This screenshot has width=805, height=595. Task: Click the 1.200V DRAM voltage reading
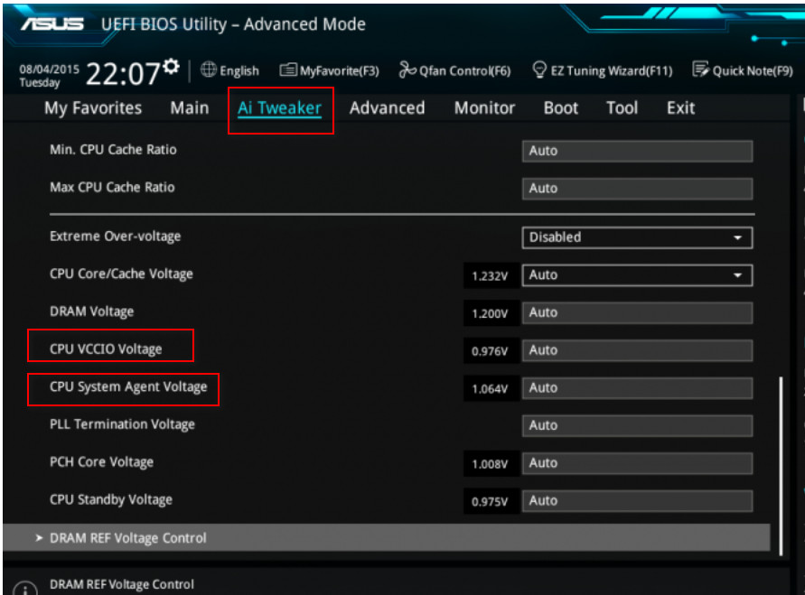point(490,314)
